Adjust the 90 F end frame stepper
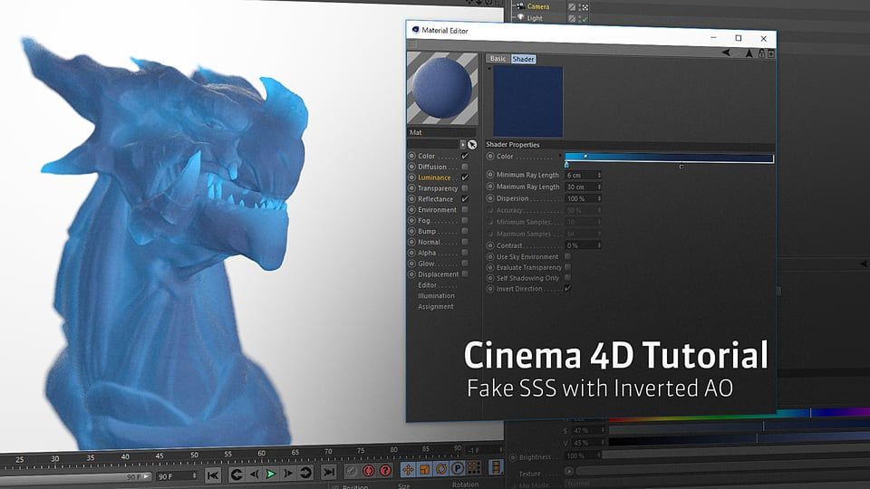The width and height of the screenshot is (870, 489). point(194,475)
